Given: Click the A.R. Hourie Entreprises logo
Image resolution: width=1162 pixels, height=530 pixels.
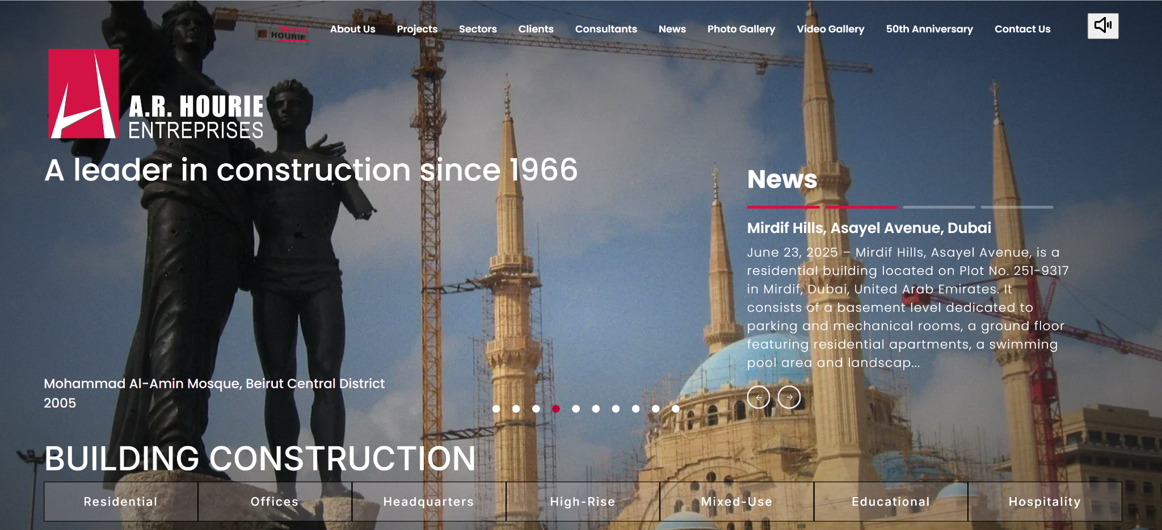Looking at the screenshot, I should tap(156, 94).
